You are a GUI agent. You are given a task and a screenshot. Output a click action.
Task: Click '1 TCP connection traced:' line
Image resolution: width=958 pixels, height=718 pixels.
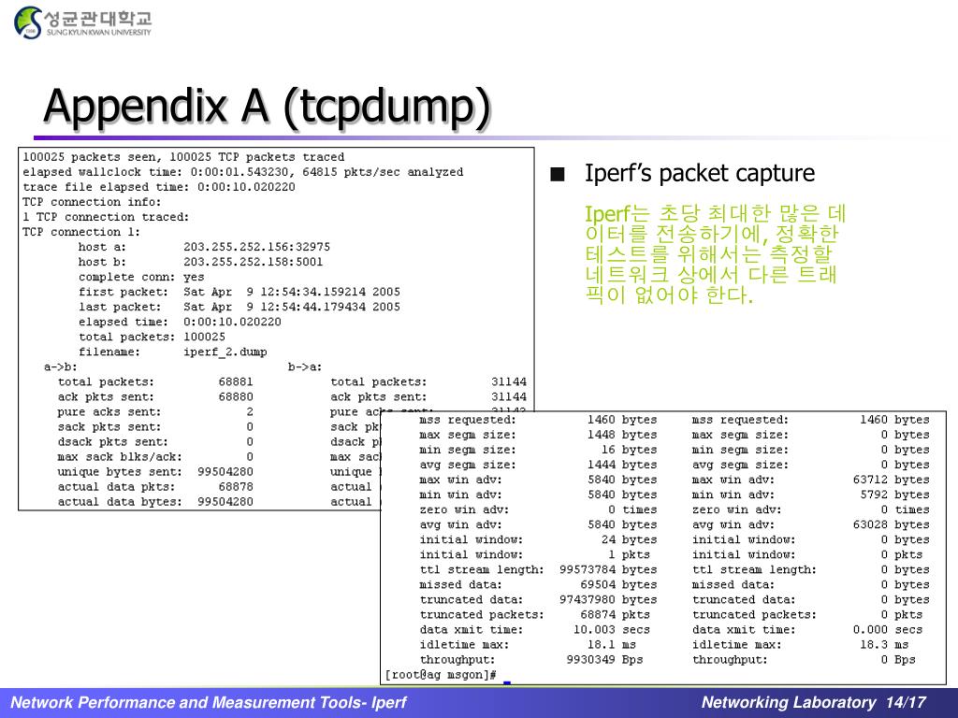pyautogui.click(x=106, y=217)
